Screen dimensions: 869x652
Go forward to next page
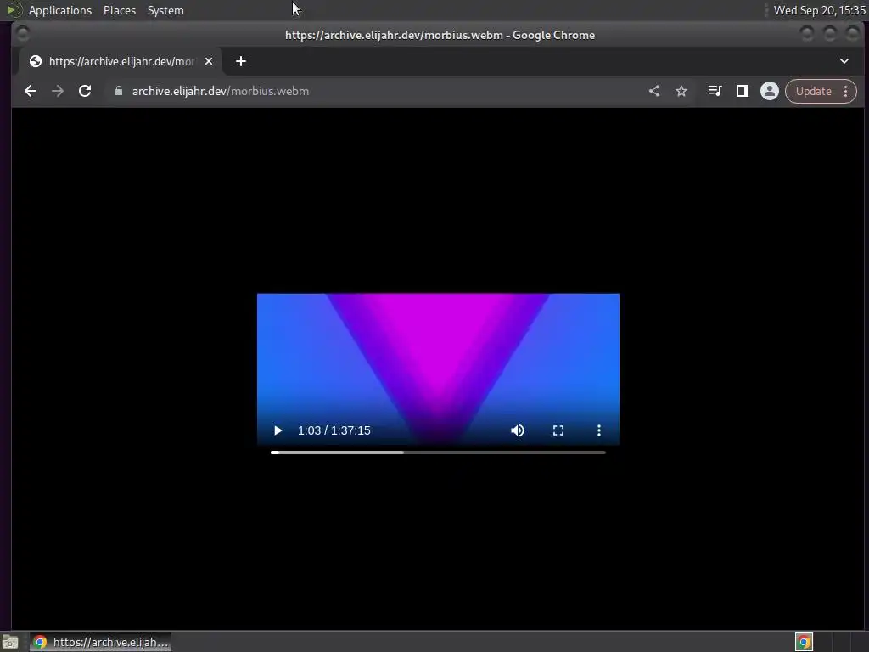pyautogui.click(x=58, y=91)
